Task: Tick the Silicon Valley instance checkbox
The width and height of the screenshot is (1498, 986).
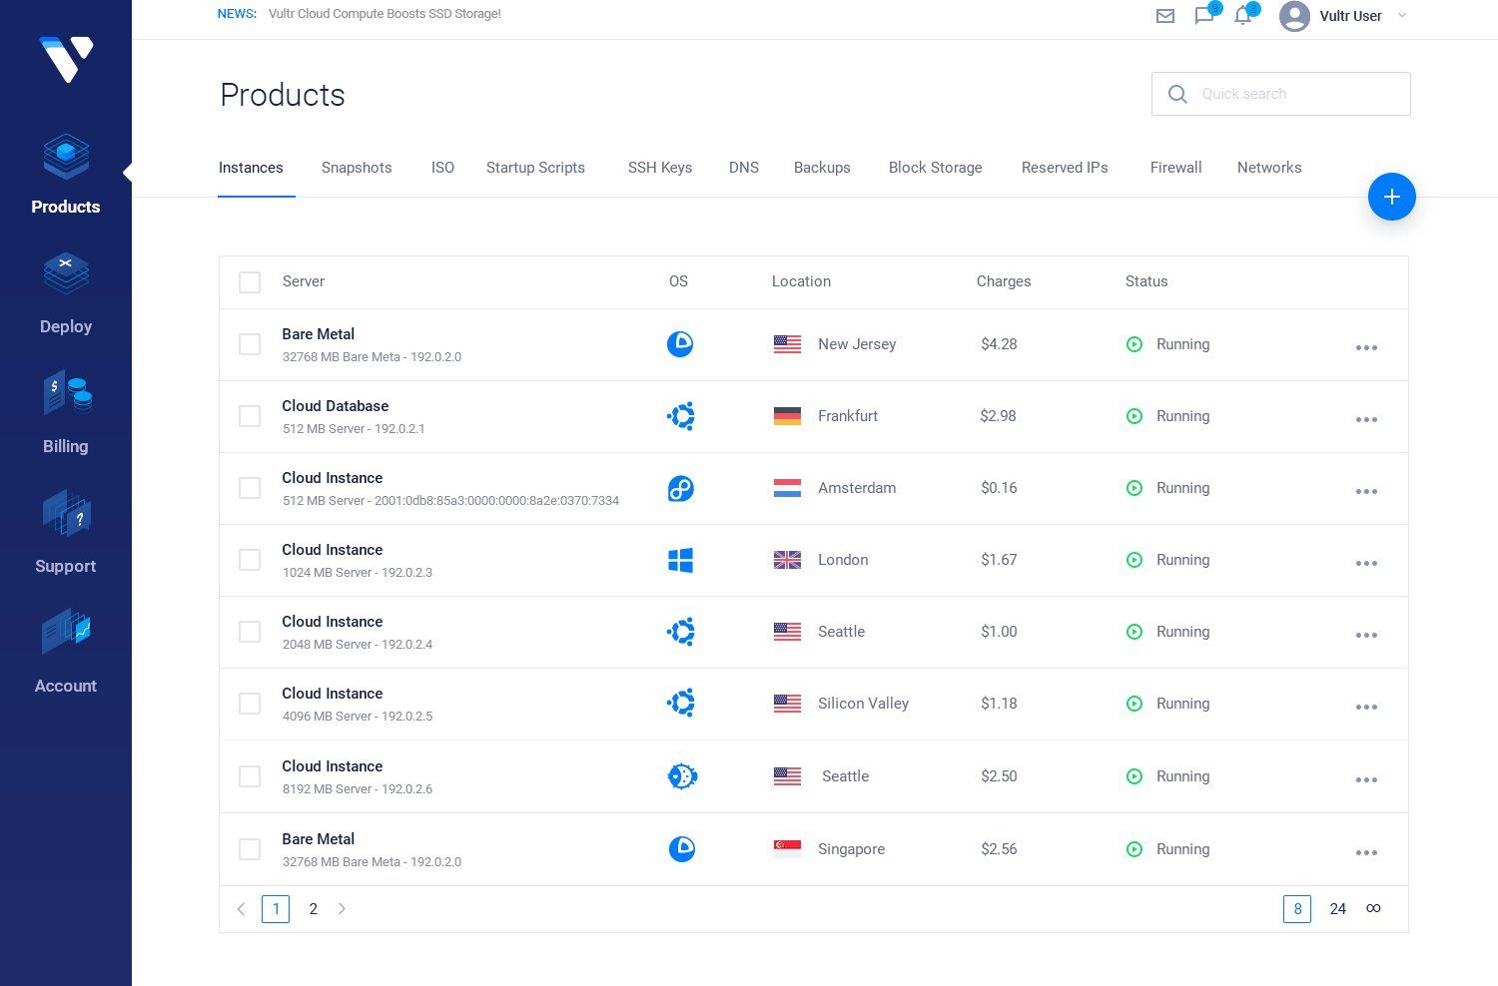Action: (x=250, y=704)
